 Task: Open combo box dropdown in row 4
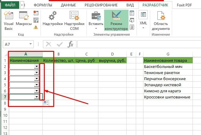point(37,79)
